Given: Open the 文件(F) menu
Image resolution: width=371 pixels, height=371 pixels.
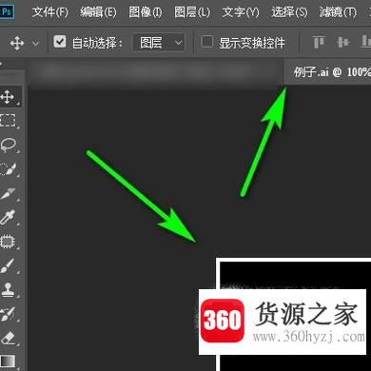Looking at the screenshot, I should coord(50,12).
